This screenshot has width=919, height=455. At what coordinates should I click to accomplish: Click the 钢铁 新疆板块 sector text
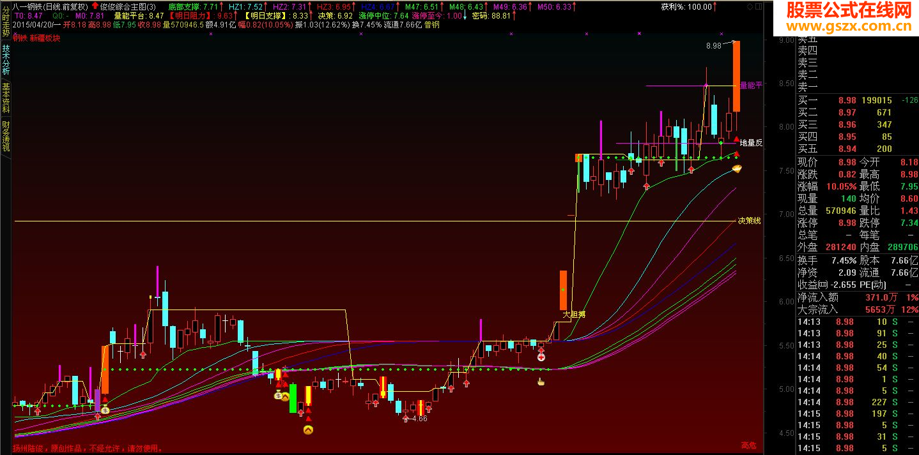[36, 38]
